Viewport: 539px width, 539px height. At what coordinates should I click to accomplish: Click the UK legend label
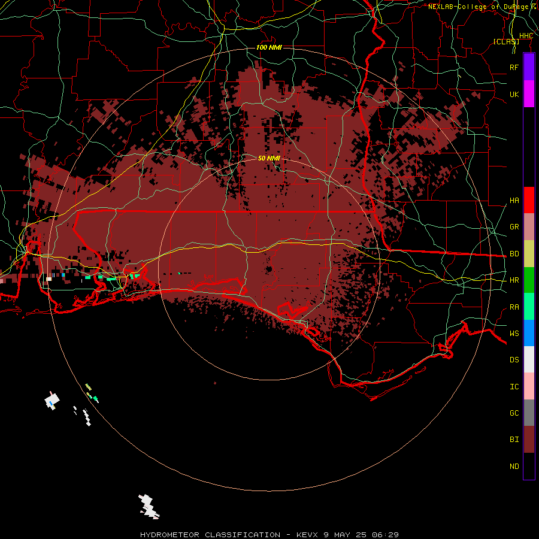point(514,94)
